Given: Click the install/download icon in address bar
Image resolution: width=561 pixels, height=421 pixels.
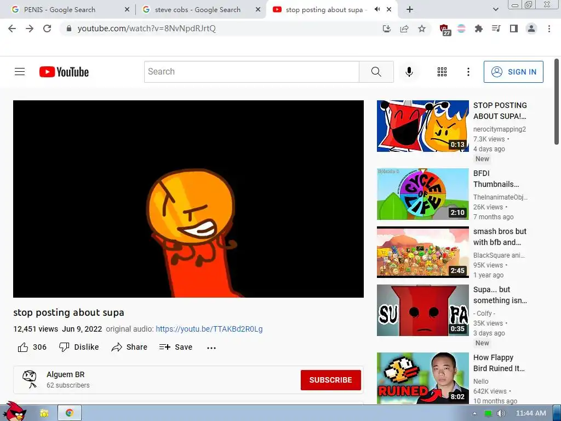Looking at the screenshot, I should tap(386, 29).
